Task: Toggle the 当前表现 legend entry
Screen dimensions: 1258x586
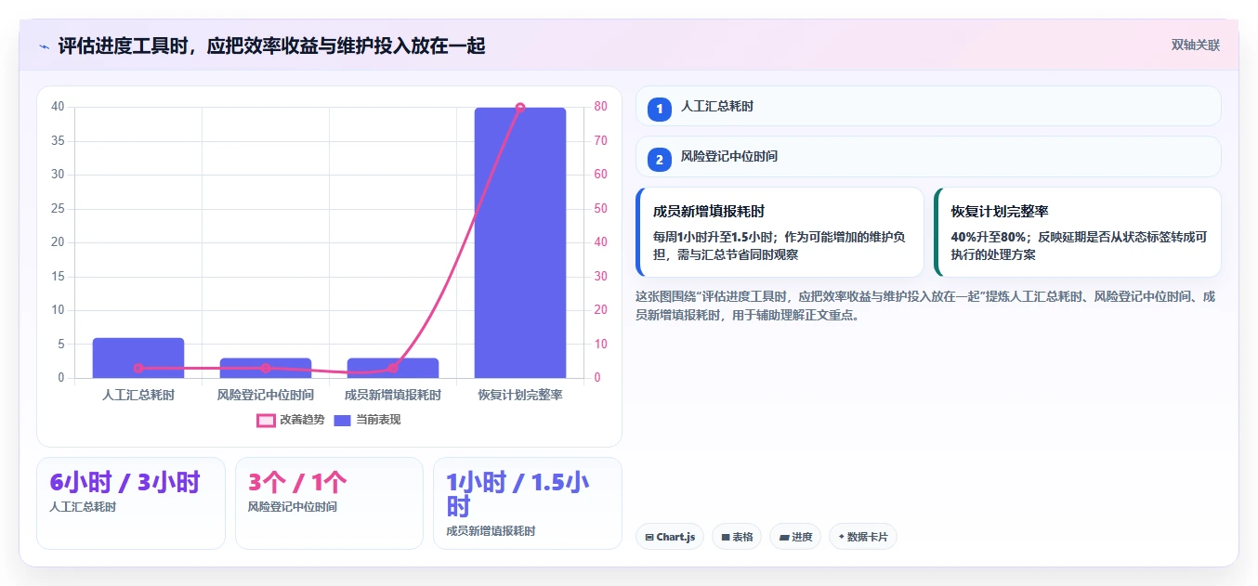Action: (367, 420)
